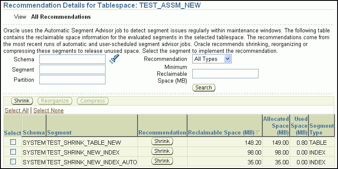
Task: Click Shrink in the TEST_SHRINK_NEW_INDEX_AUTO row
Action: pyautogui.click(x=162, y=161)
